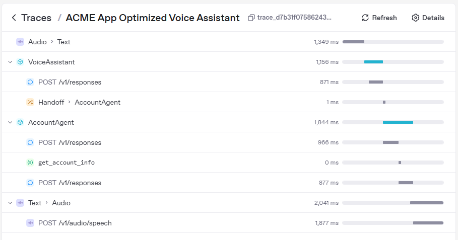This screenshot has height=240, width=458.
Task: Click the AccountAgent 1,844 ms timeline bar
Action: click(398, 122)
